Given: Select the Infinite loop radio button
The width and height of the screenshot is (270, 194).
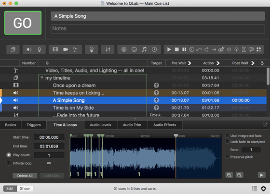Looking at the screenshot, I should (x=9, y=163).
